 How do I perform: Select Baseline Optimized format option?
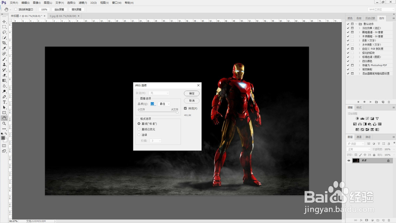tap(139, 129)
